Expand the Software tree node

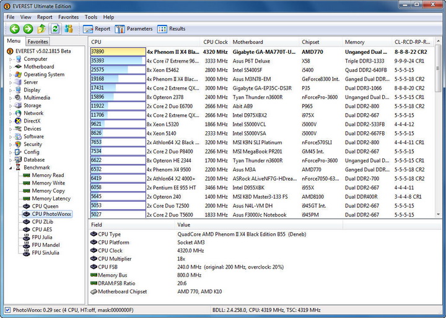coord(11,137)
